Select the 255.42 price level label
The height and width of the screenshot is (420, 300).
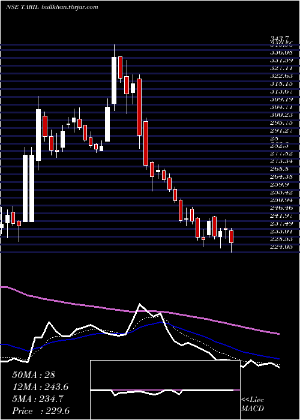coord(281,192)
